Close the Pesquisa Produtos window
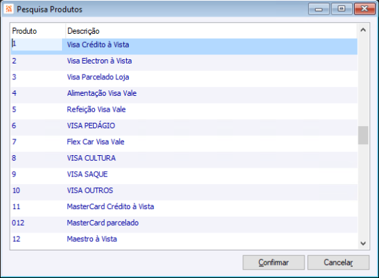The image size is (379, 278). (x=365, y=9)
